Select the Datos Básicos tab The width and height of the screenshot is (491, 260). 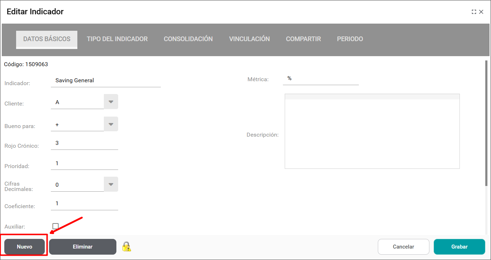pyautogui.click(x=47, y=39)
